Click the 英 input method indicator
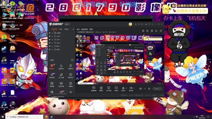This screenshot has width=212, height=119. point(197,117)
